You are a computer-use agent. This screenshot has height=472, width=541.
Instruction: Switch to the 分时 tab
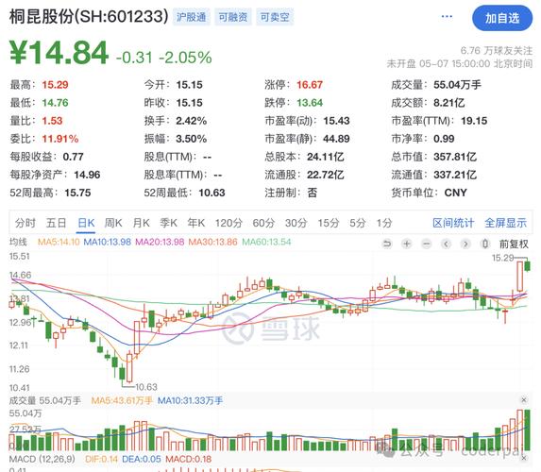pyautogui.click(x=25, y=223)
